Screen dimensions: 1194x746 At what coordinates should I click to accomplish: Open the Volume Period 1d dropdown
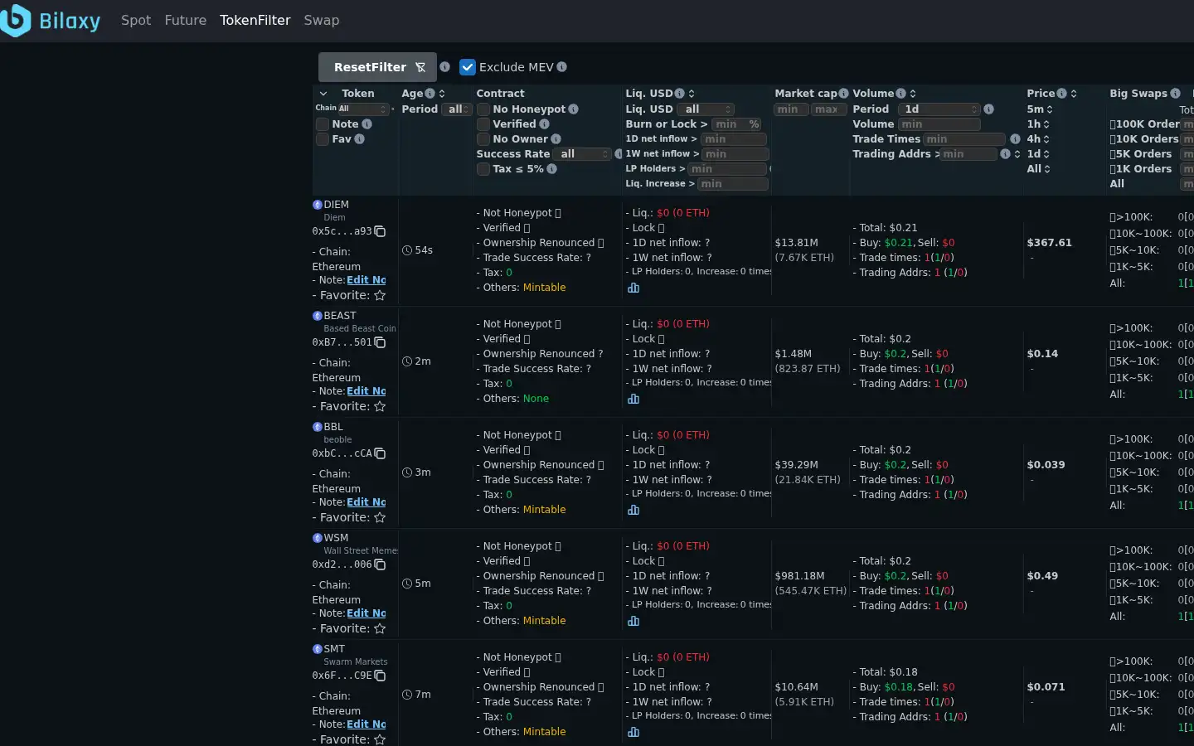(x=939, y=109)
